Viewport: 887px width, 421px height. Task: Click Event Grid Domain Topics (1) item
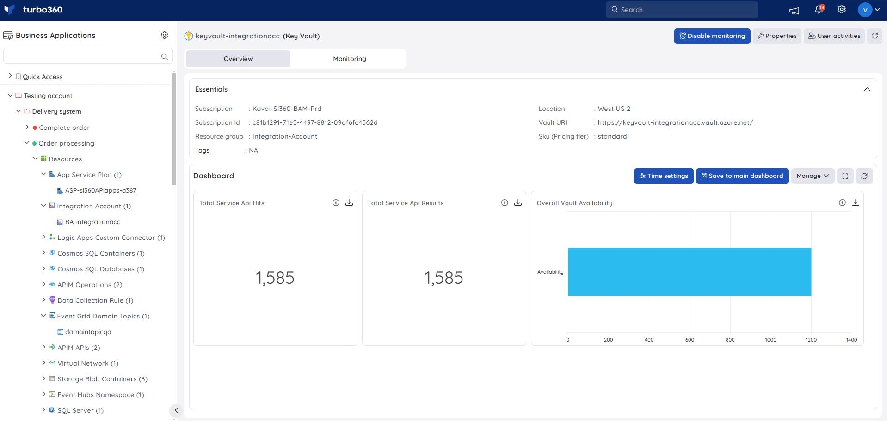point(103,316)
